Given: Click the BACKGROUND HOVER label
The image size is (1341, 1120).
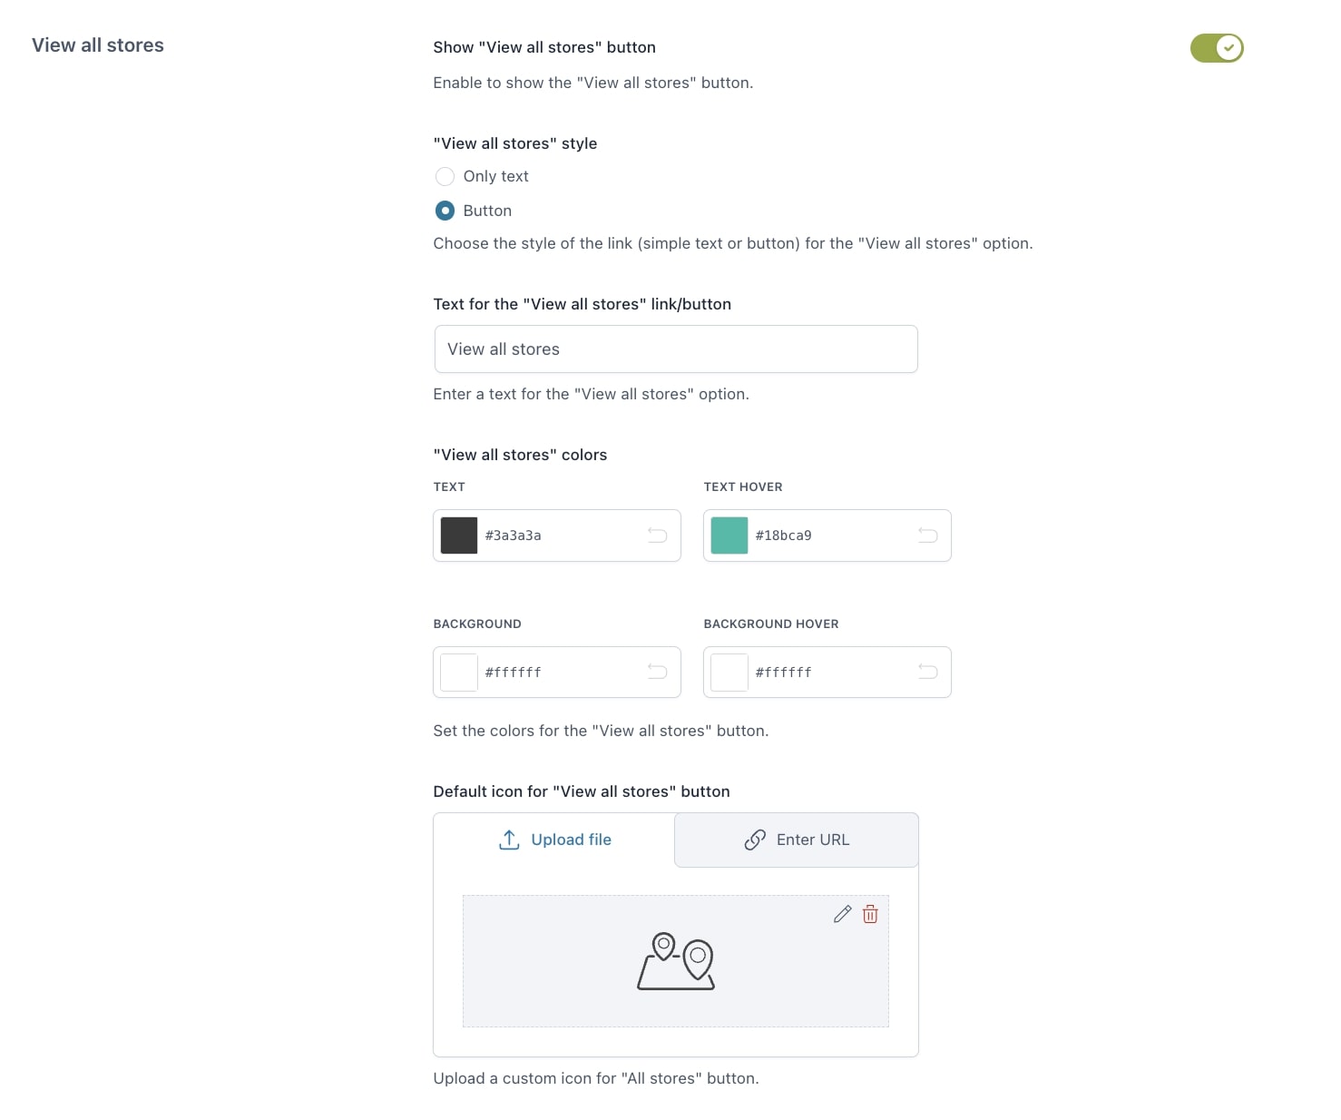Looking at the screenshot, I should [x=771, y=624].
